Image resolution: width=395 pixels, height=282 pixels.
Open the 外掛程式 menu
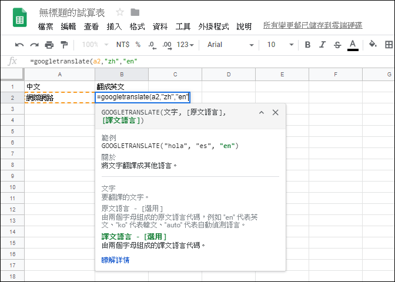213,26
